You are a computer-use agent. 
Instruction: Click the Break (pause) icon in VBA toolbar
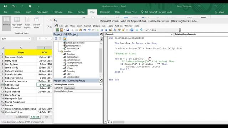(x=102, y=30)
